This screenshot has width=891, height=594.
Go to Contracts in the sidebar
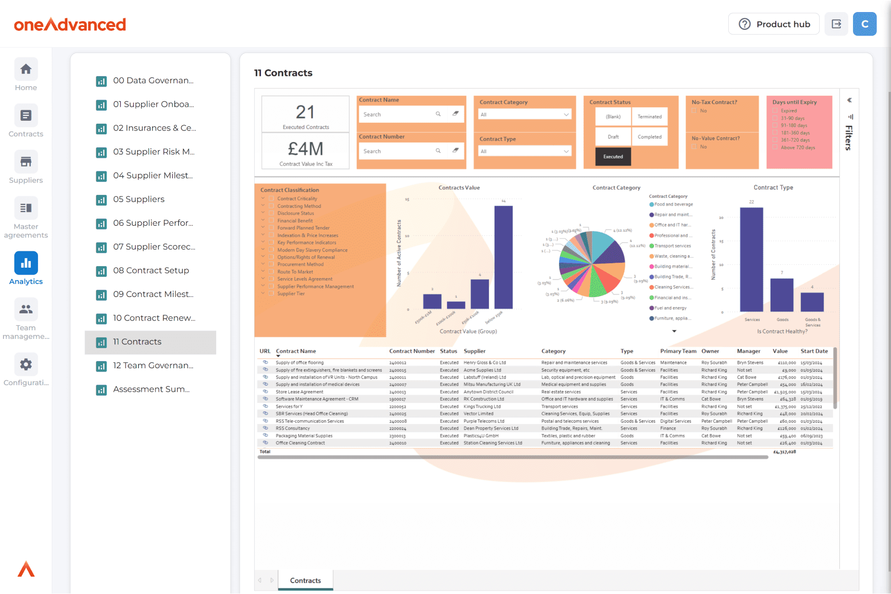pyautogui.click(x=26, y=116)
